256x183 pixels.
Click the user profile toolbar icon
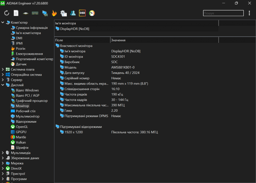73,13
